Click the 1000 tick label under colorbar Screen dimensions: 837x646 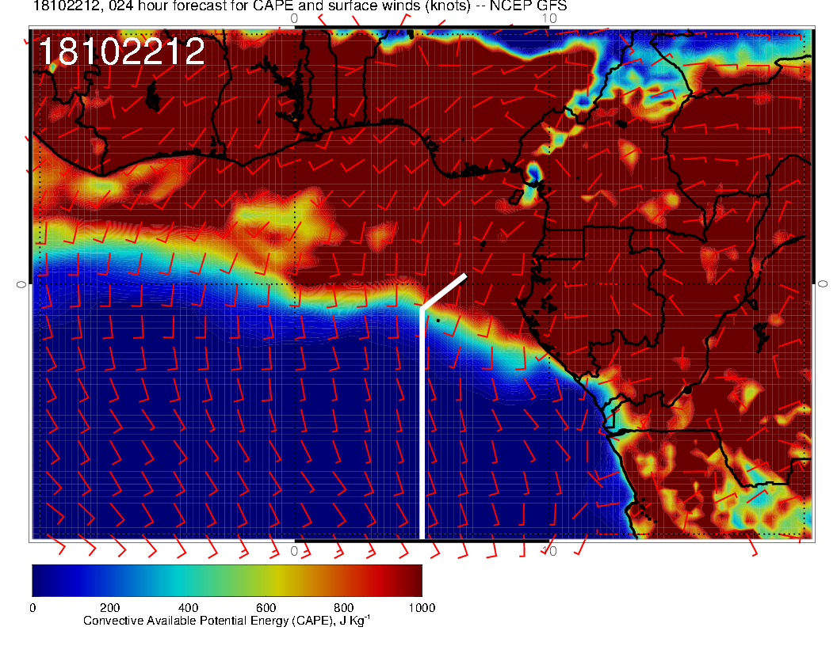(x=420, y=608)
